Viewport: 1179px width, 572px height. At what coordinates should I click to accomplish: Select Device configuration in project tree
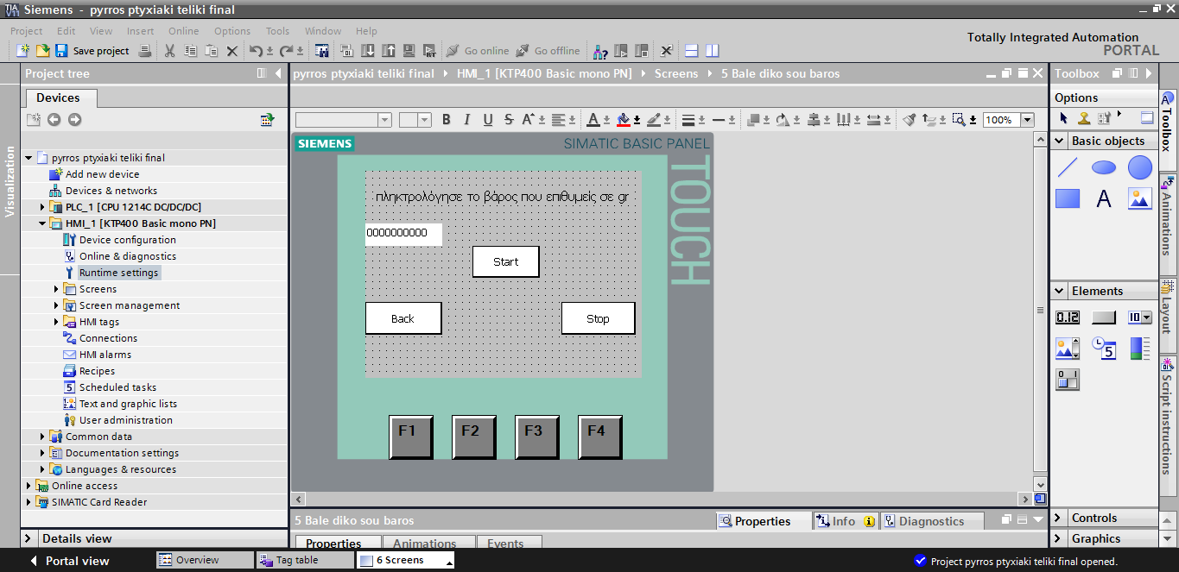(127, 240)
